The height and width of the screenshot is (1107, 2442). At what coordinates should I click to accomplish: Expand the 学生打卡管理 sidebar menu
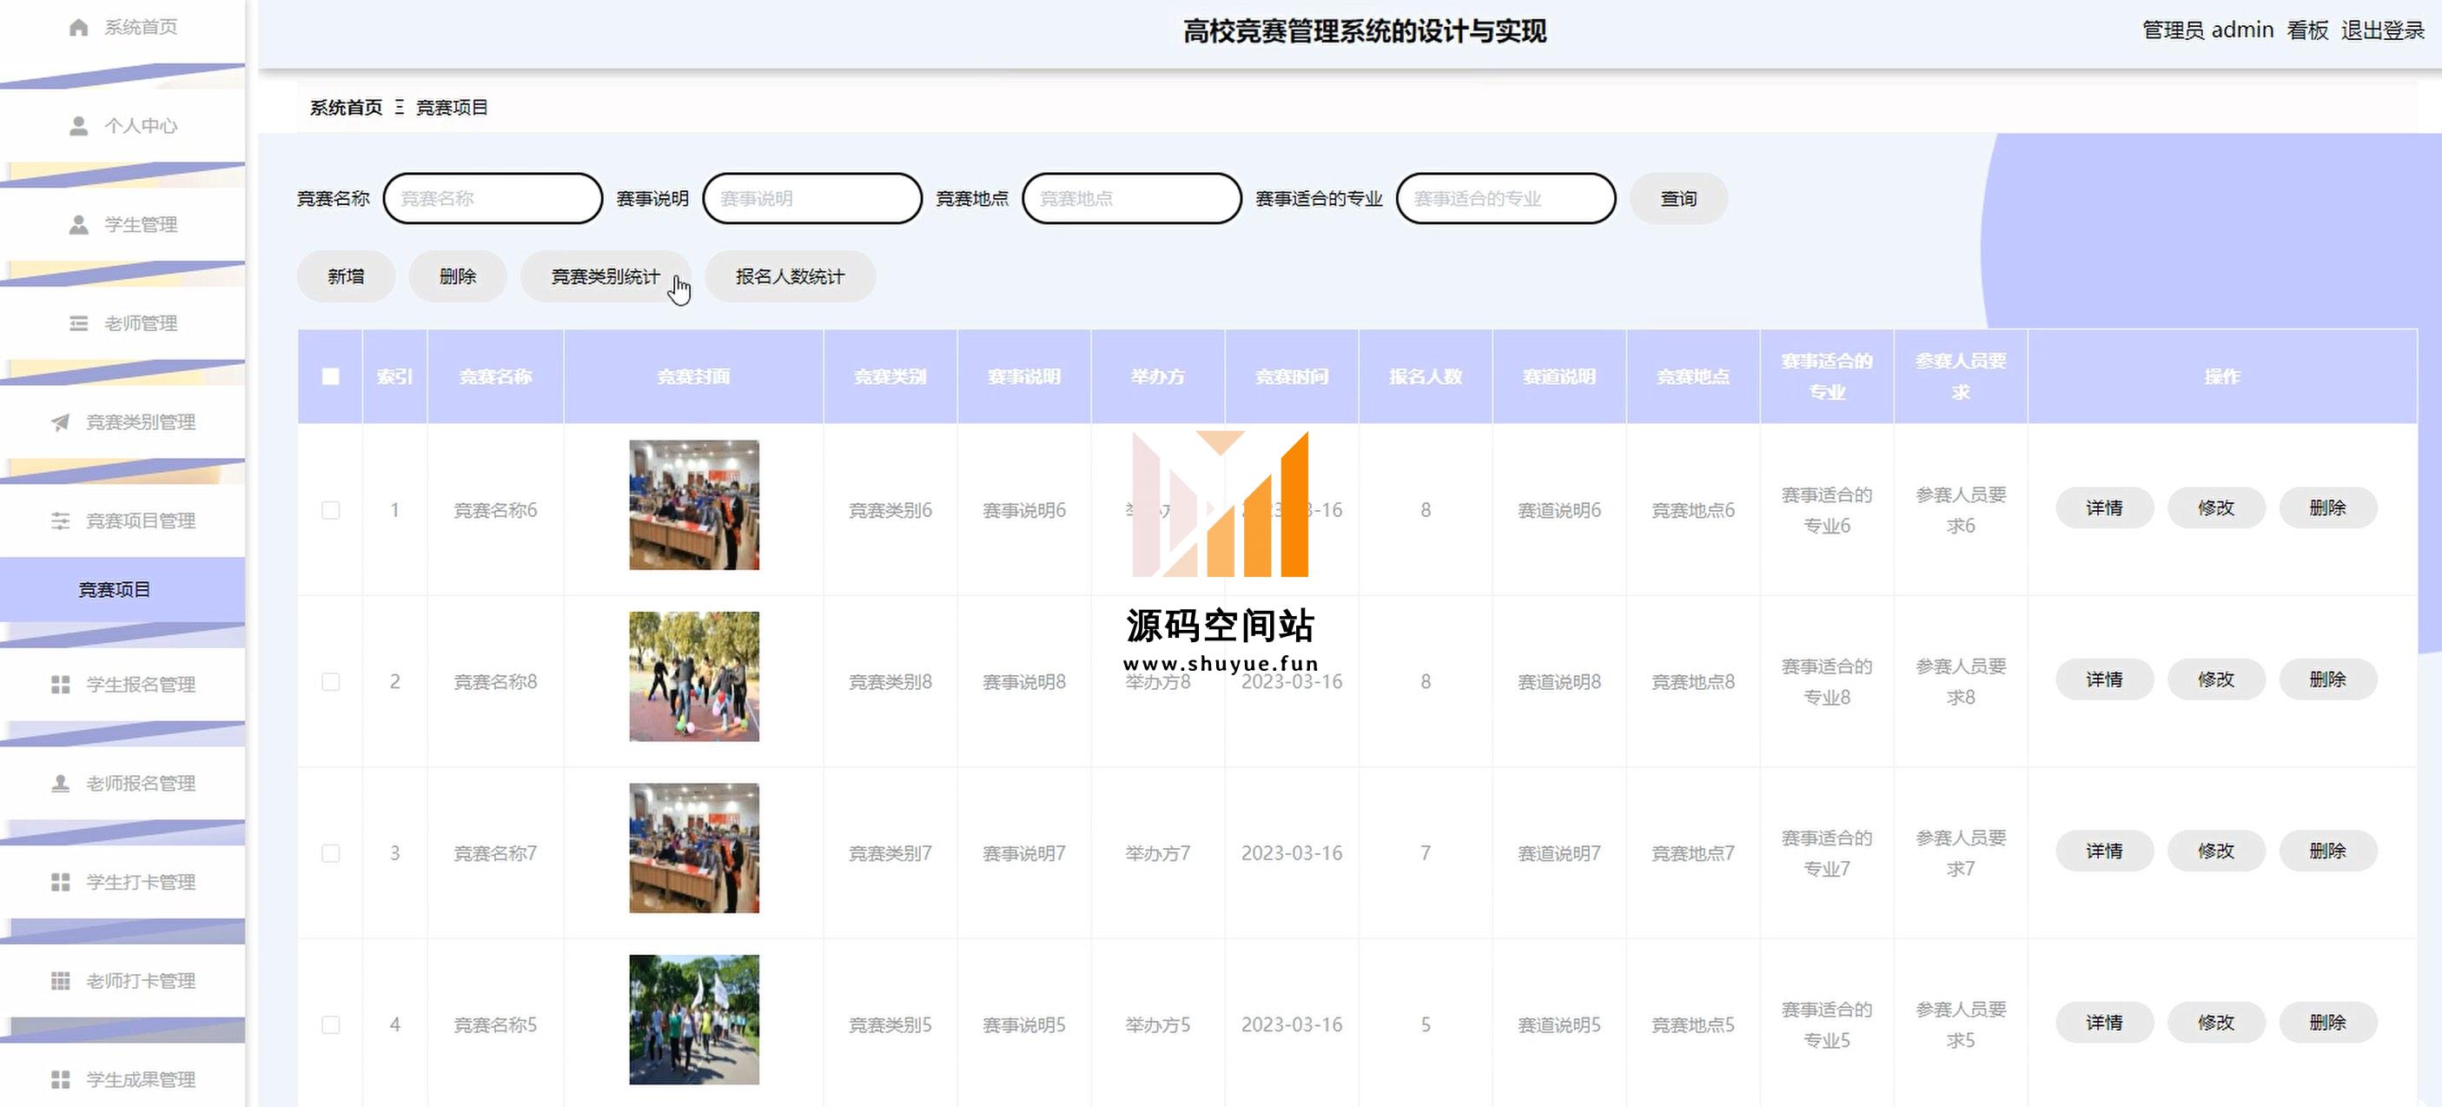122,882
